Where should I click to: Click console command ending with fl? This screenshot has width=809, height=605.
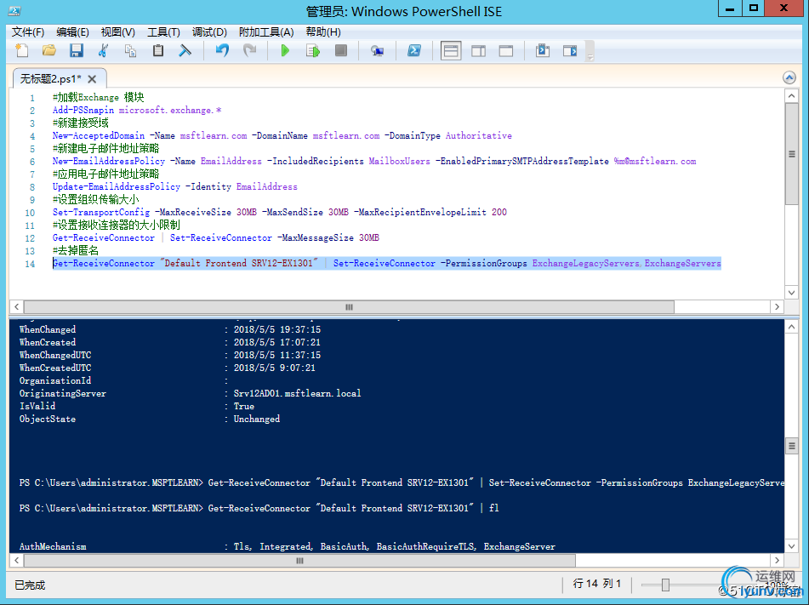(x=353, y=508)
